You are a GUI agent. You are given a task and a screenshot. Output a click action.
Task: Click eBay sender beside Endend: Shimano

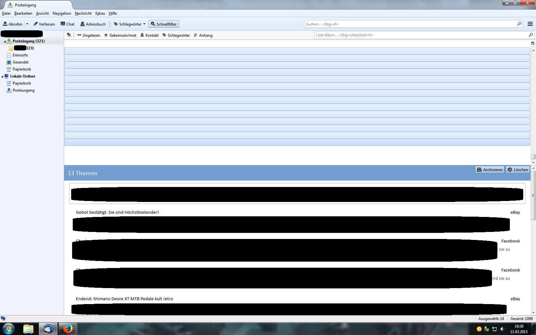(515, 299)
